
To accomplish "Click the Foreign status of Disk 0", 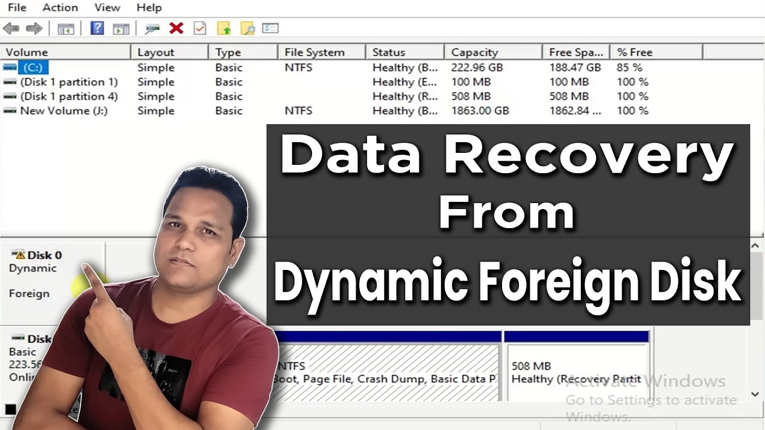I will tap(29, 293).
